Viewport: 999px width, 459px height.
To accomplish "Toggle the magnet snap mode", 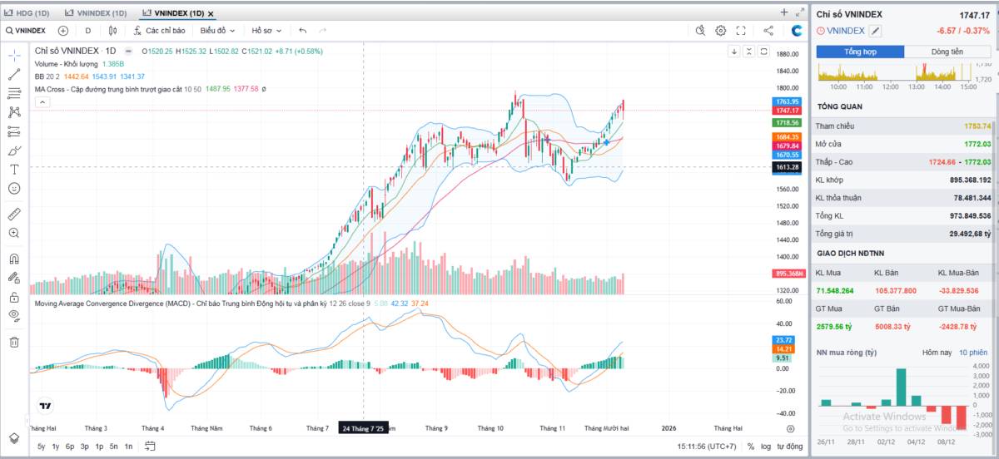I will point(14,259).
